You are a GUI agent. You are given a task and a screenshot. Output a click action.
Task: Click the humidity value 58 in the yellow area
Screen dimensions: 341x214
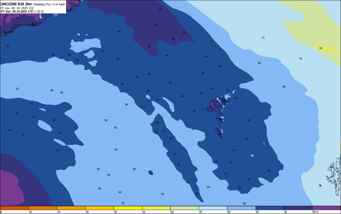pyautogui.click(x=321, y=48)
